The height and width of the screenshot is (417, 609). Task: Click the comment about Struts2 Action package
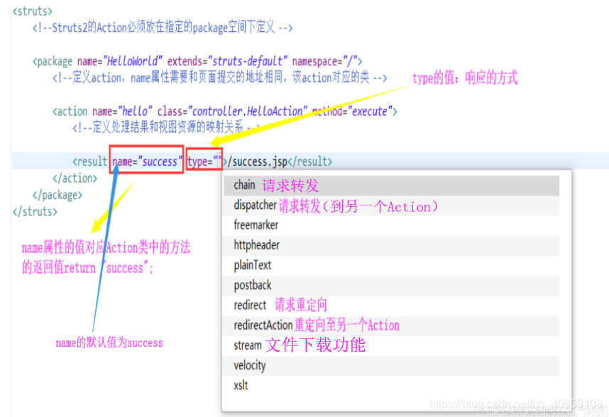[163, 28]
